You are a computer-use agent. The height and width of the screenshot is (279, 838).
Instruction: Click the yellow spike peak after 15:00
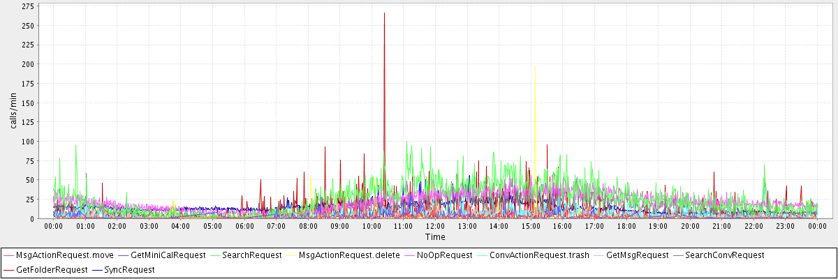535,68
